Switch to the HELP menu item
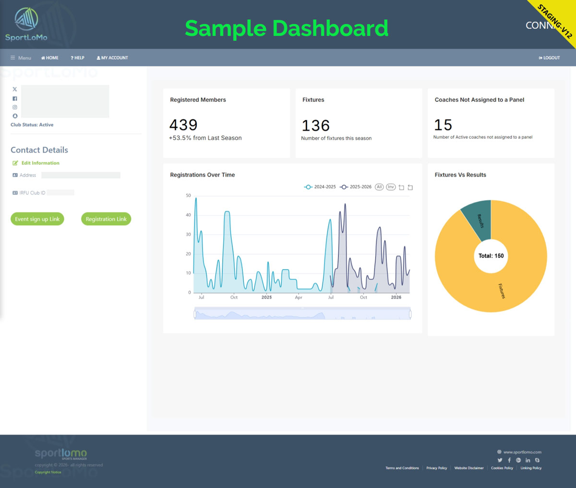The height and width of the screenshot is (488, 576). [77, 58]
